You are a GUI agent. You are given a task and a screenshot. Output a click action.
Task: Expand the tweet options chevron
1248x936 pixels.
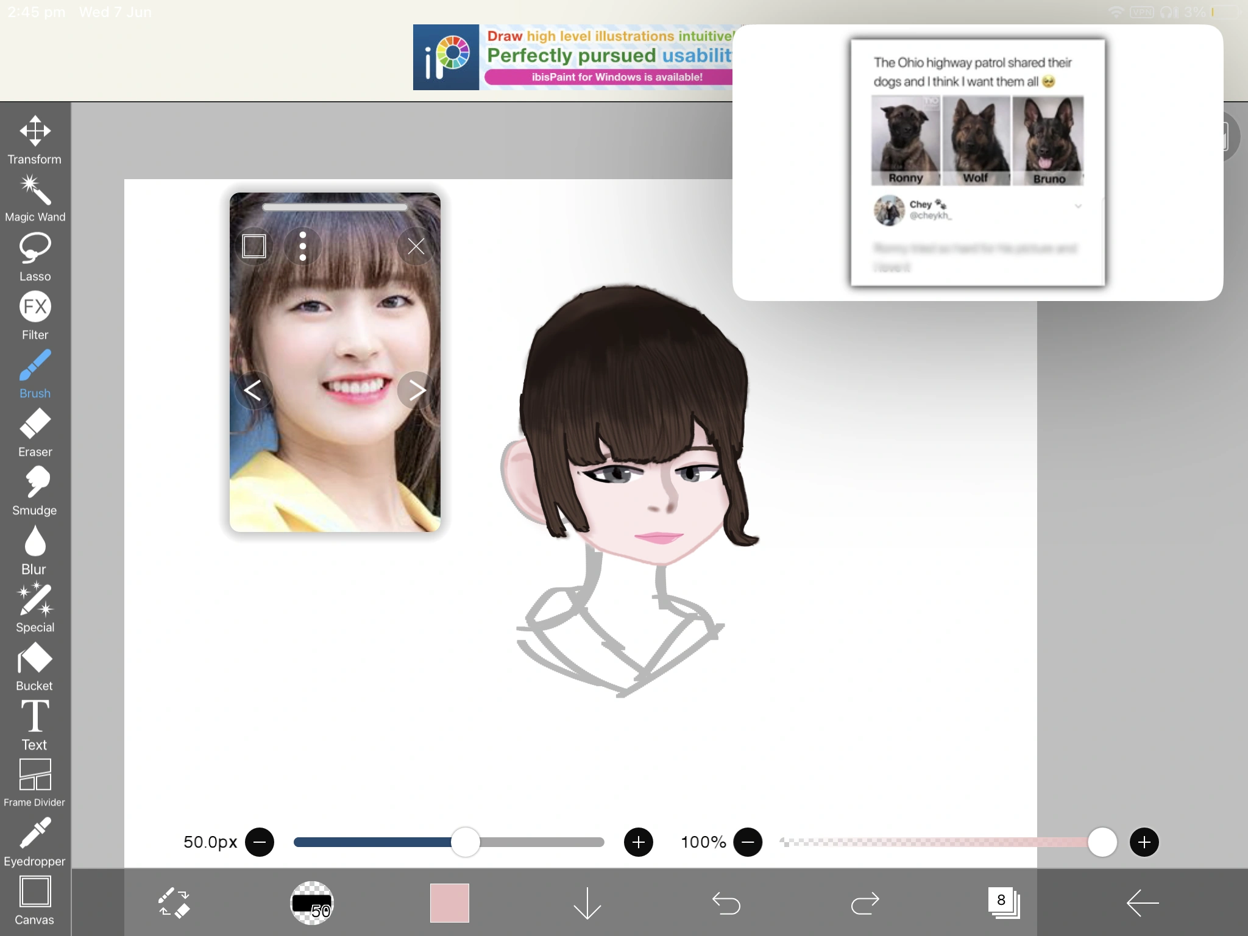[x=1078, y=206]
